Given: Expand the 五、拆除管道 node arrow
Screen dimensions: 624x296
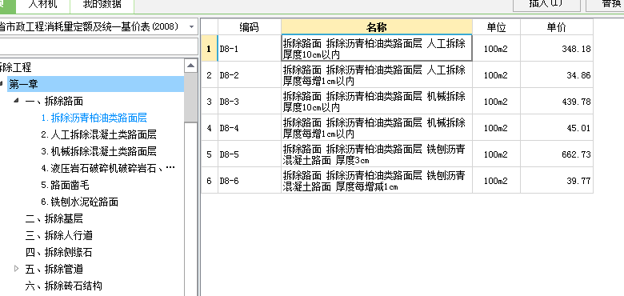Looking at the screenshot, I should pos(16,269).
